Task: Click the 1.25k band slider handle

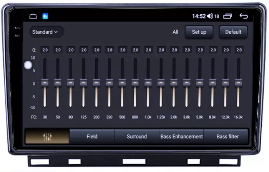Action: 161,83
